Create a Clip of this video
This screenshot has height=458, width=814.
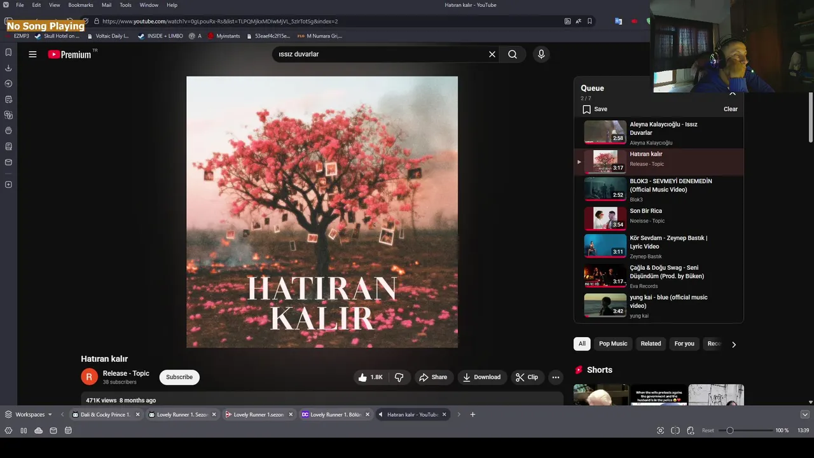527,377
